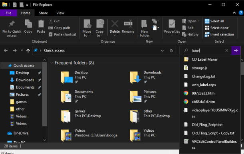The width and height of the screenshot is (244, 154).
Task: Go back with the left arrow
Action: point(6,51)
